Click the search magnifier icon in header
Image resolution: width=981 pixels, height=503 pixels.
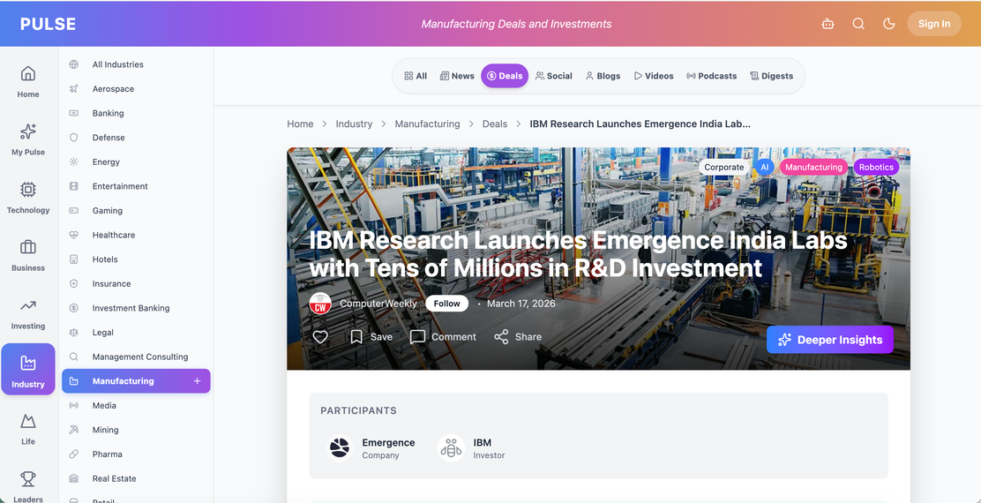tap(858, 24)
